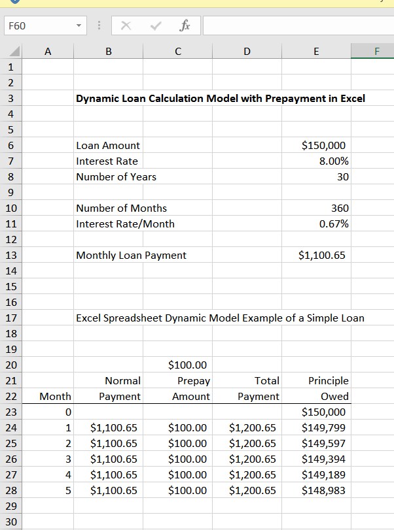Click the formula bar vertical dots handle
The width and height of the screenshot is (394, 530).
coord(99,25)
